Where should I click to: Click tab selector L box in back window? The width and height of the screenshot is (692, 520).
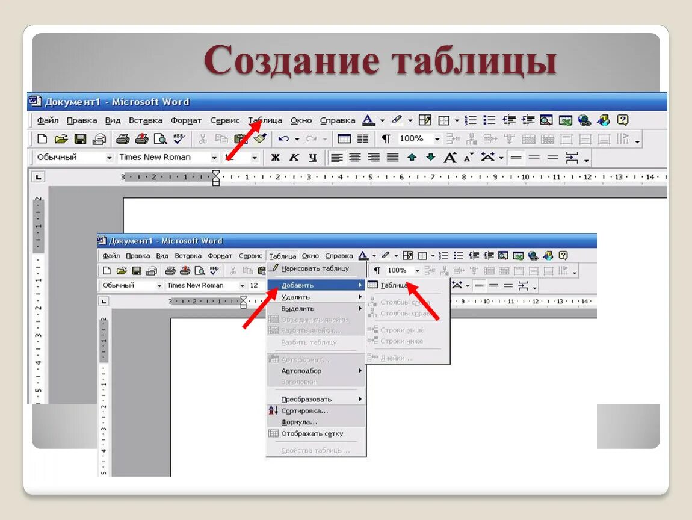[39, 177]
